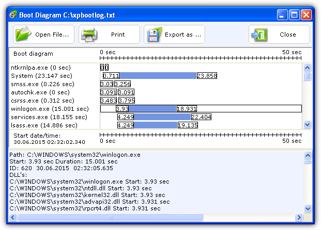Click the Start: 3.93 sec Duration line
This screenshot has width=321, height=230.
(x=64, y=161)
